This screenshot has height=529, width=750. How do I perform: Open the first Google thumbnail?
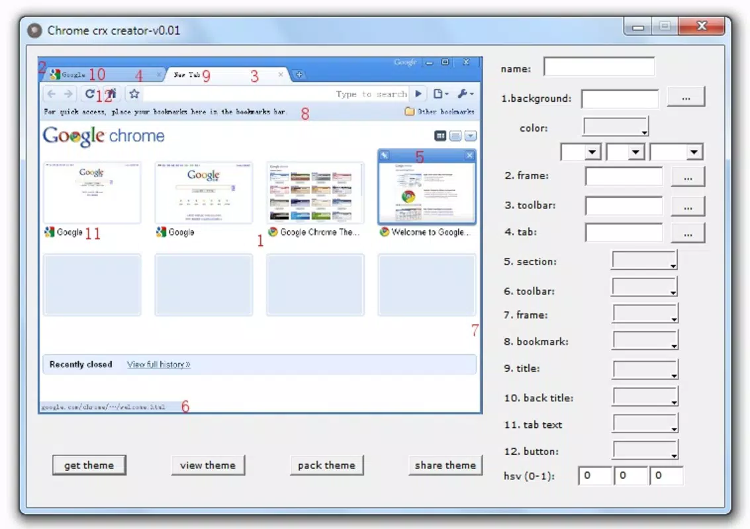click(92, 192)
